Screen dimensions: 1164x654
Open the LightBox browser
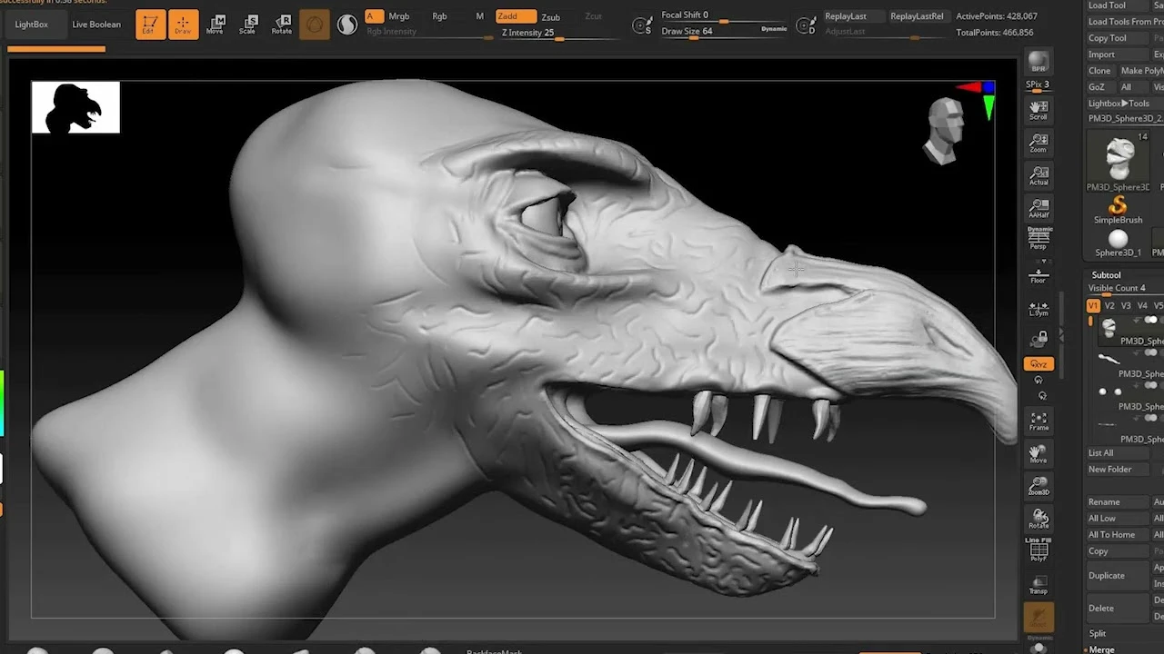[30, 25]
